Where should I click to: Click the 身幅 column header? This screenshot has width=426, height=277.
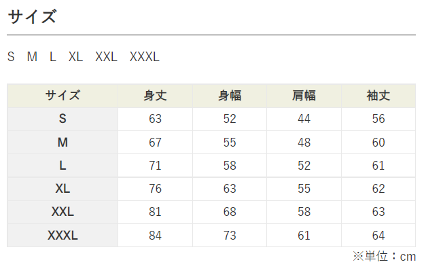pyautogui.click(x=230, y=96)
